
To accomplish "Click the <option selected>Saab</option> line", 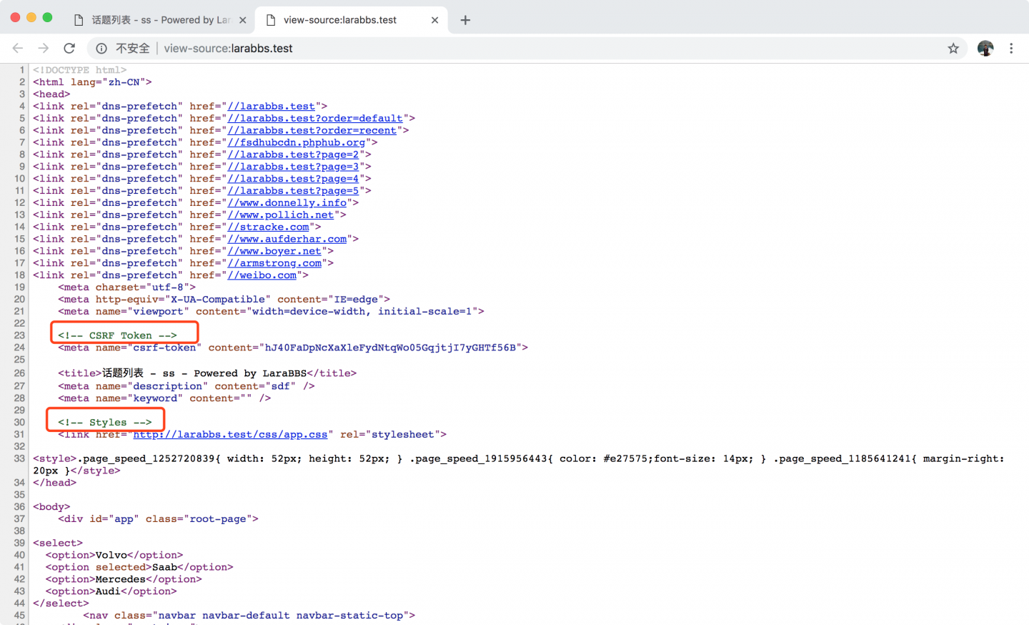I will (139, 567).
